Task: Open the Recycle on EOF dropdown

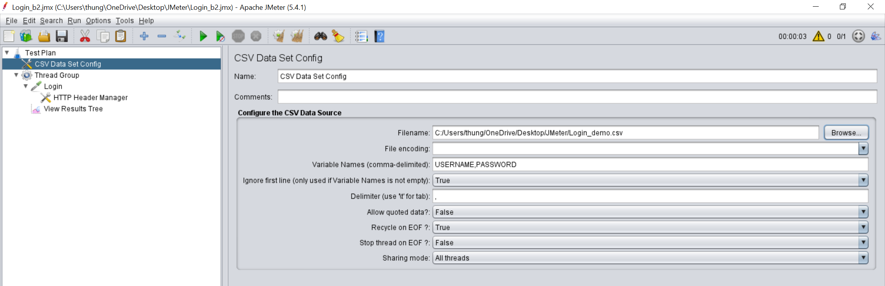Action: coord(650,227)
